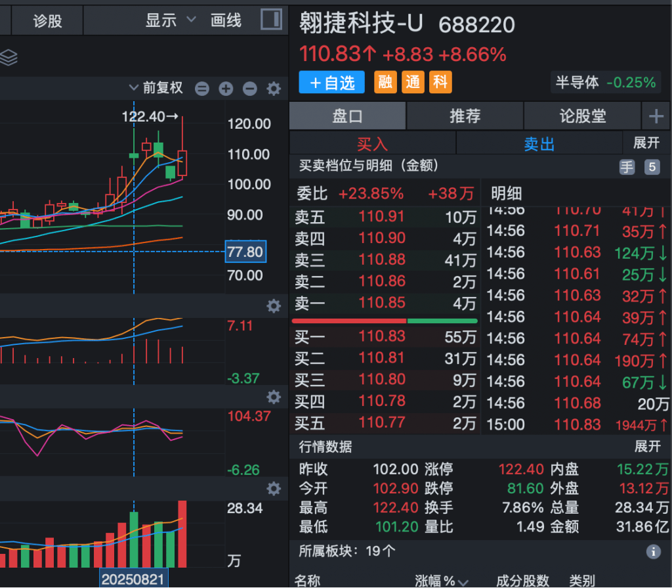Screen dimensions: 672x588
Task: Click the 融 margin trading badge
Action: [385, 82]
